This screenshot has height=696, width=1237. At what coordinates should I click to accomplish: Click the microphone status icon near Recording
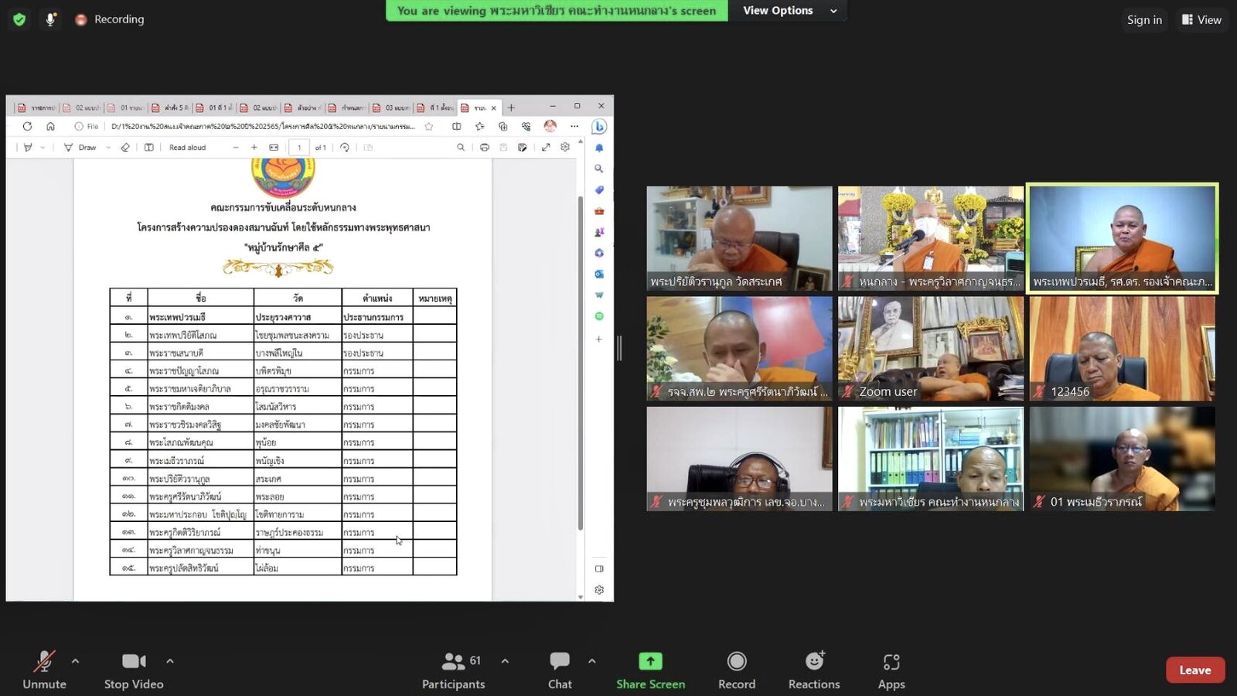50,19
